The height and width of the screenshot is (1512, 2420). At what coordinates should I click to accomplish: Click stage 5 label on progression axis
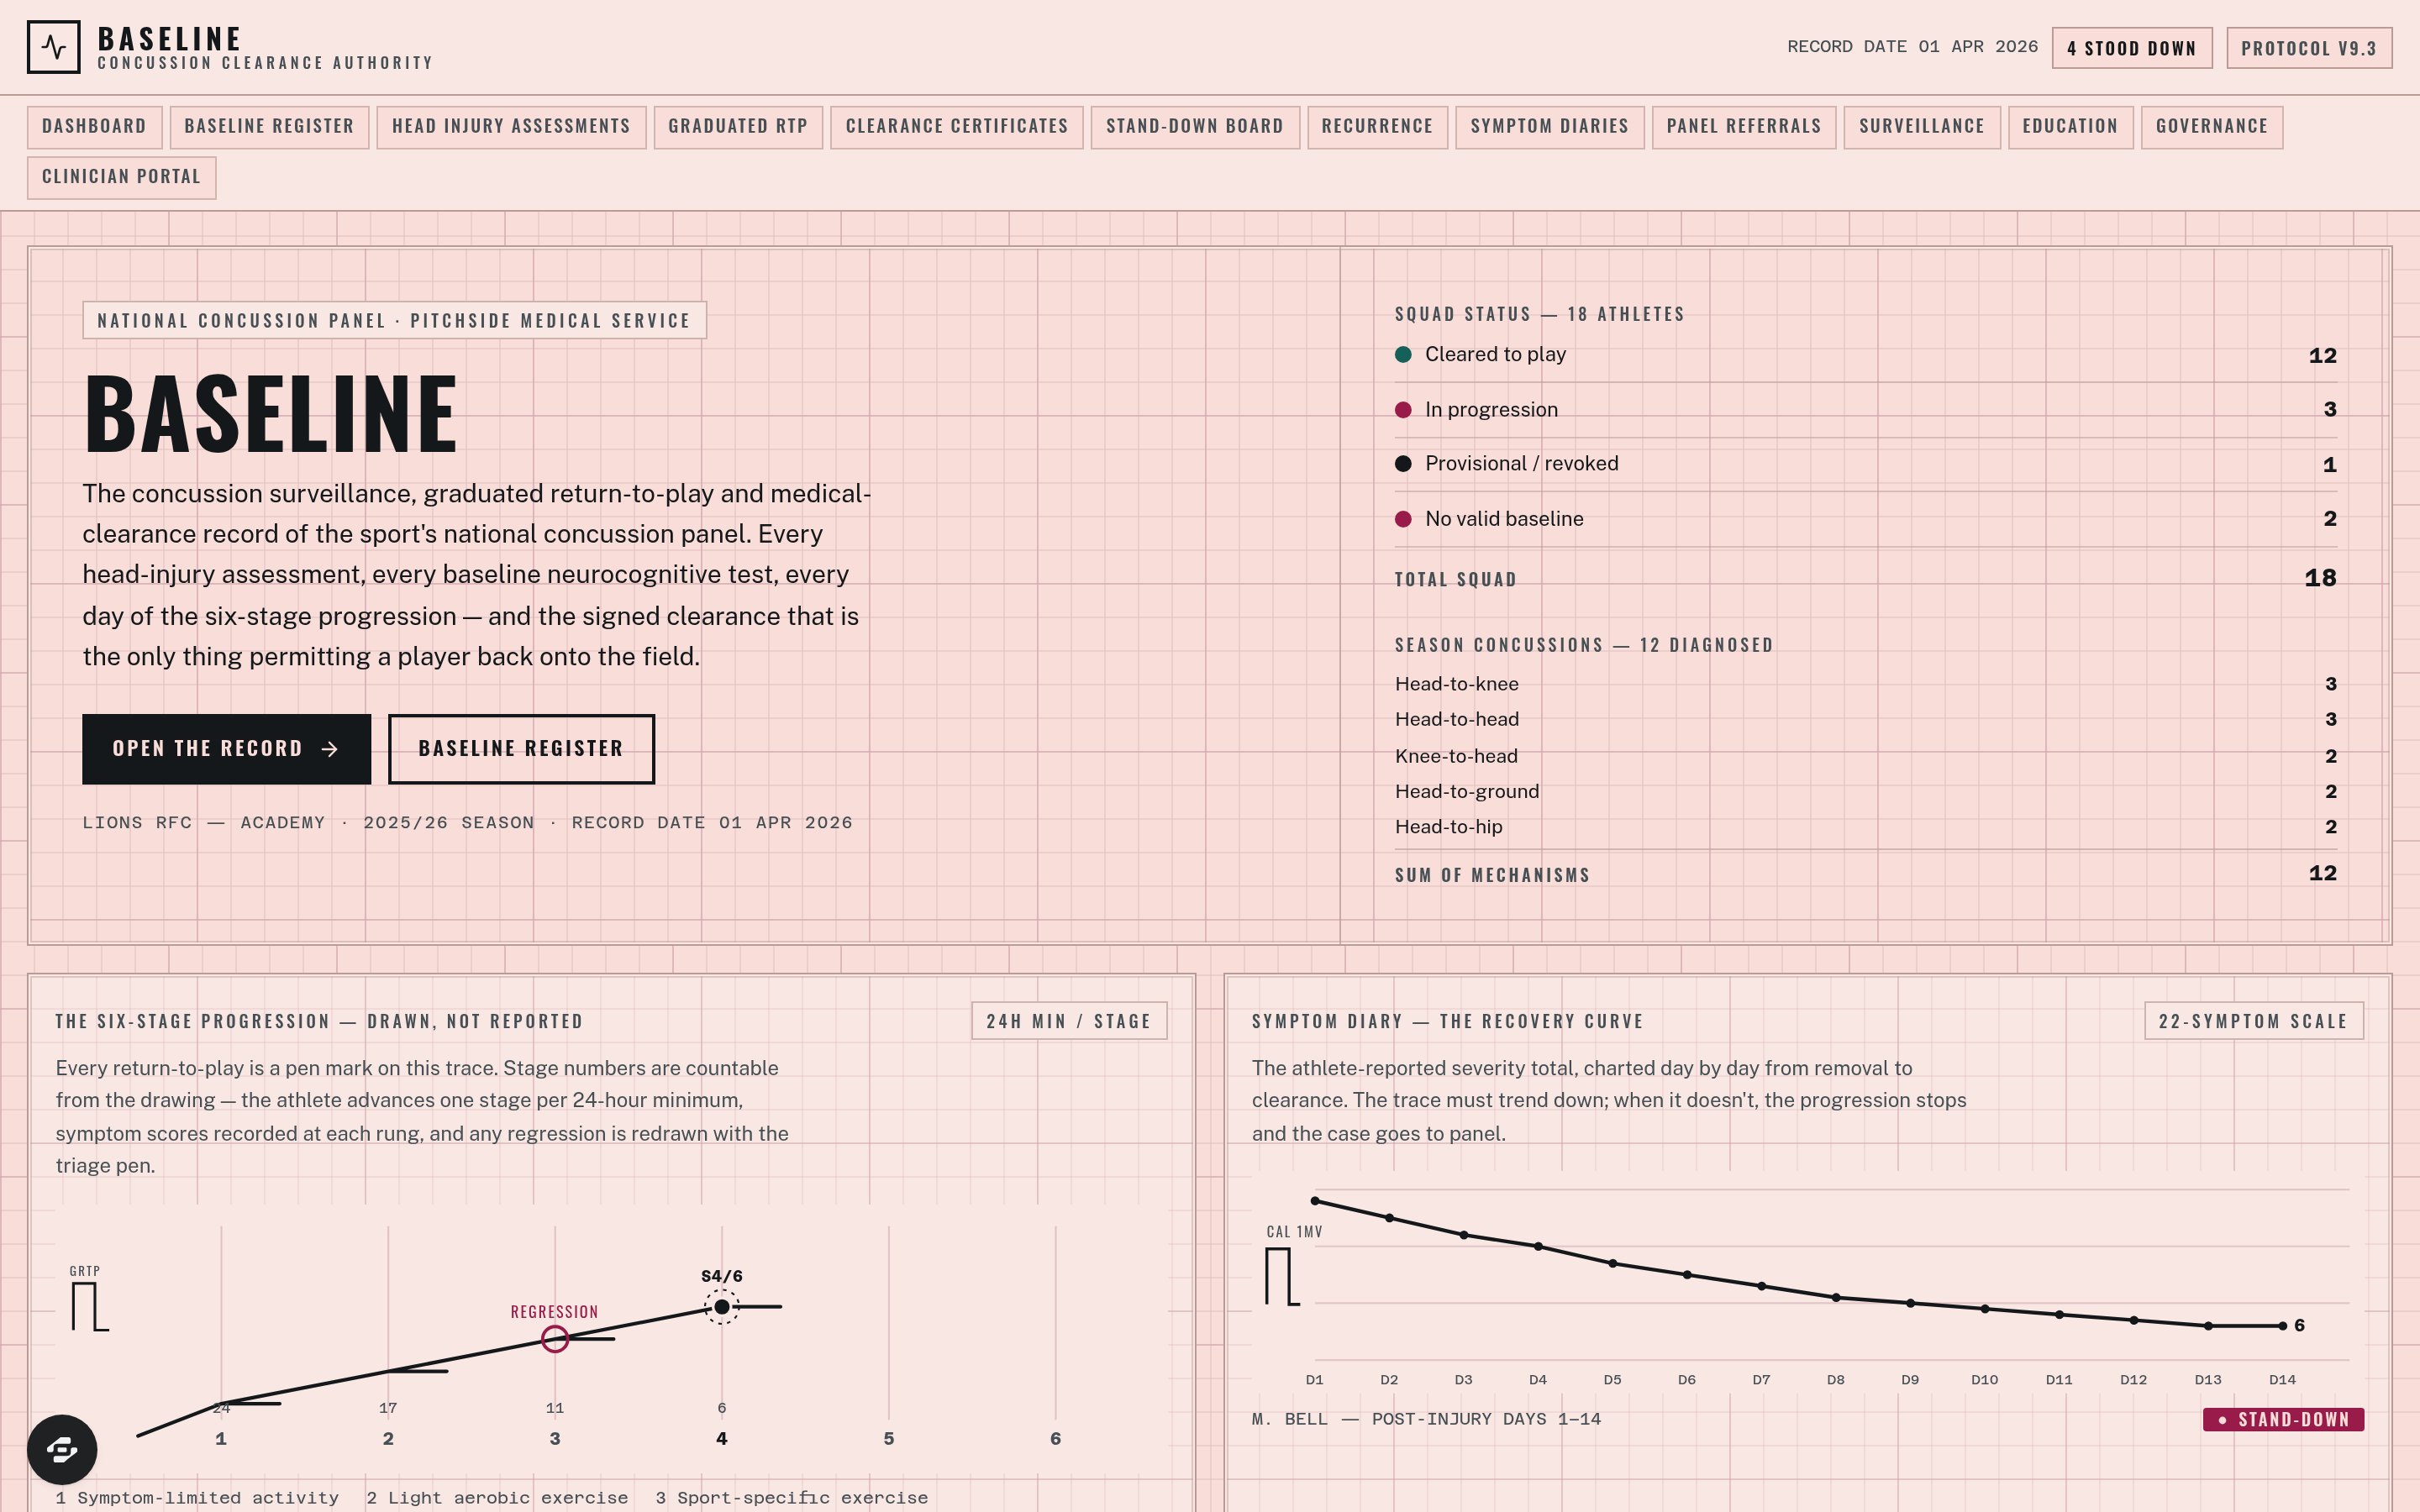[x=888, y=1439]
